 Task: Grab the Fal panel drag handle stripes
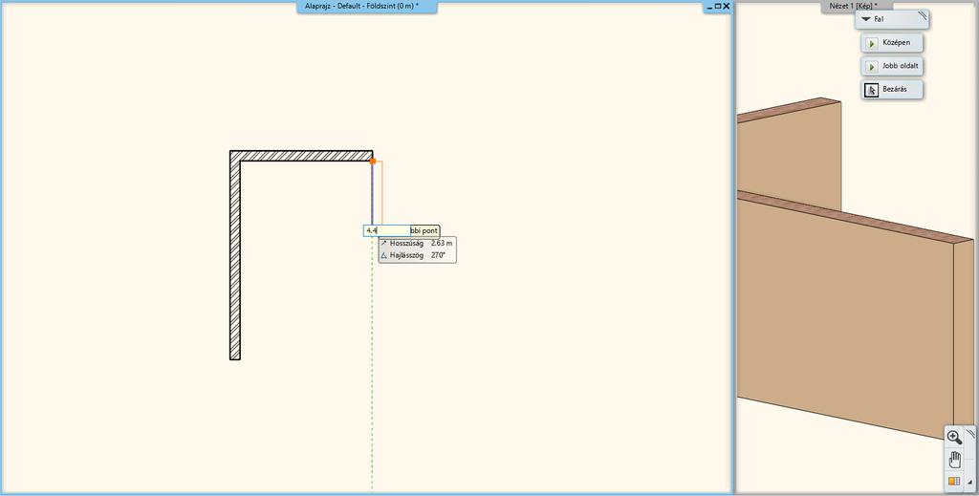(x=923, y=15)
